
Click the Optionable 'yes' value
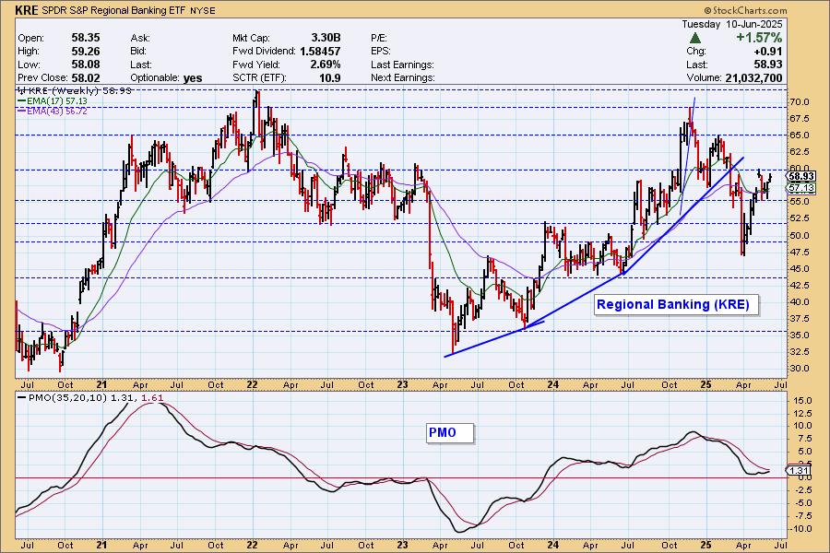tap(193, 77)
